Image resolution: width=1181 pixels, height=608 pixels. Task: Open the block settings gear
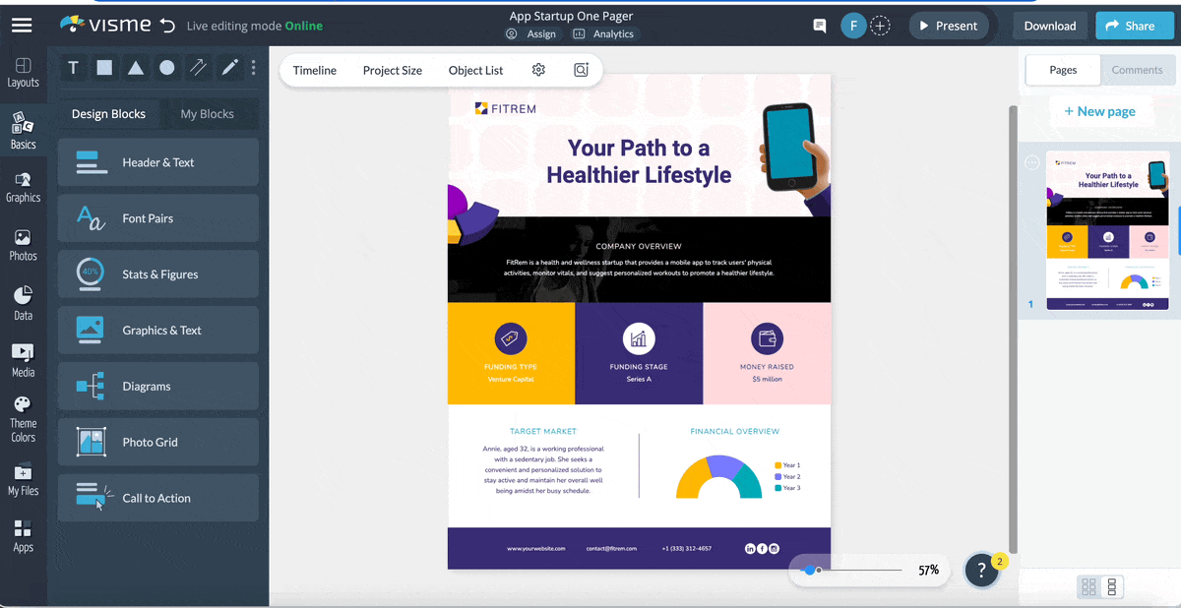click(537, 70)
